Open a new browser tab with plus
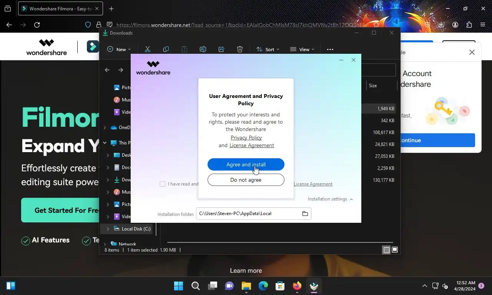The image size is (492, 295). coord(111,8)
